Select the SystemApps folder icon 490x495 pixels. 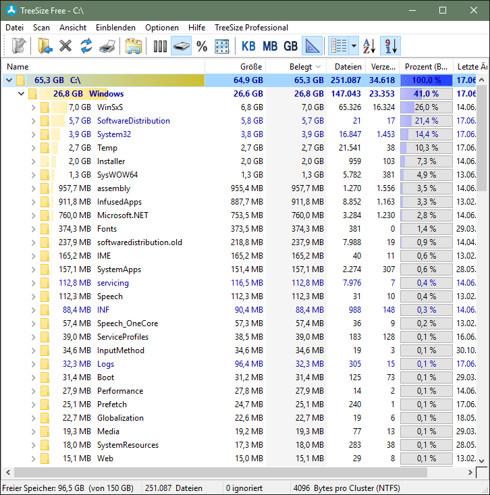[x=45, y=269]
